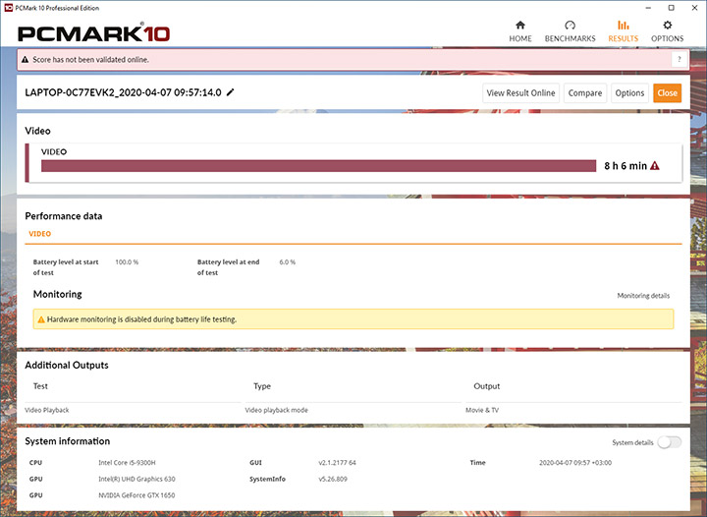707x517 pixels.
Task: Click warning triangle next to 8 h 6 min
Action: pos(655,165)
